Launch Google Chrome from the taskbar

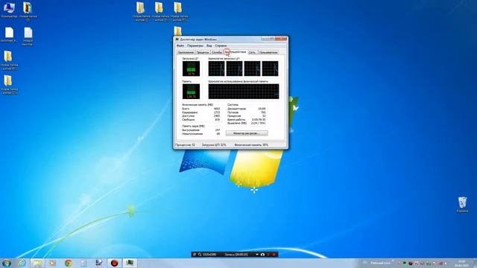click(x=68, y=263)
